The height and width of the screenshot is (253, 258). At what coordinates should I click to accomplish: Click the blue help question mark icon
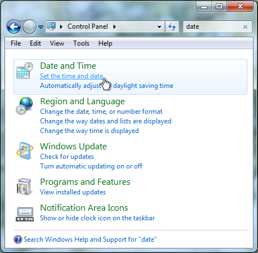(18, 239)
